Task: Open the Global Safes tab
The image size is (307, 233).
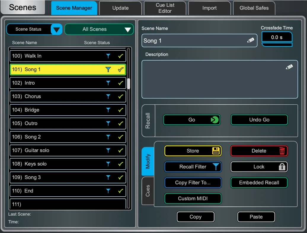Action: (x=254, y=8)
